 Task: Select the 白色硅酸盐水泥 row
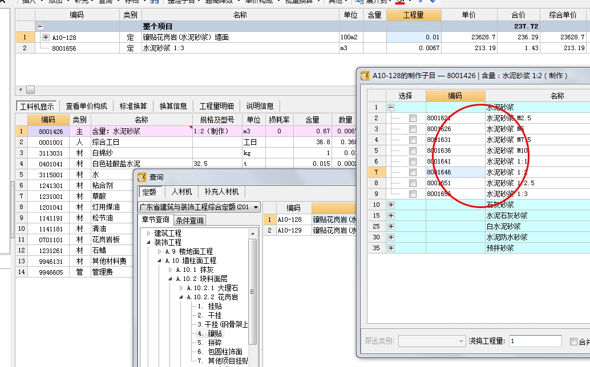186,164
